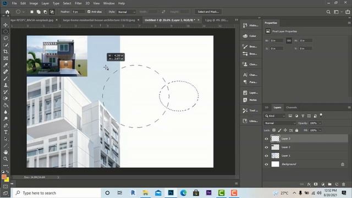The height and width of the screenshot is (198, 352).
Task: Hide Layer 1 with eye icon
Action: click(266, 156)
